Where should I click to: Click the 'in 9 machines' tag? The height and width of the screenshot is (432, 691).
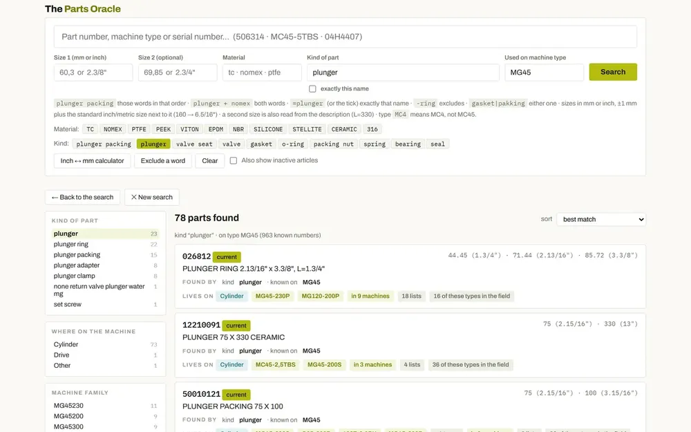370,297
